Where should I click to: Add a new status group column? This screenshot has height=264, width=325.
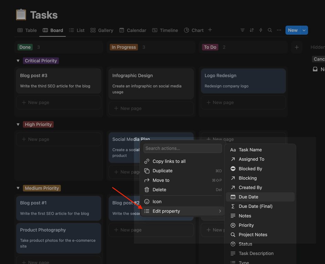(x=297, y=47)
